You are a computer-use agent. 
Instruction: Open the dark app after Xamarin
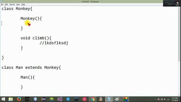[x=76, y=99]
